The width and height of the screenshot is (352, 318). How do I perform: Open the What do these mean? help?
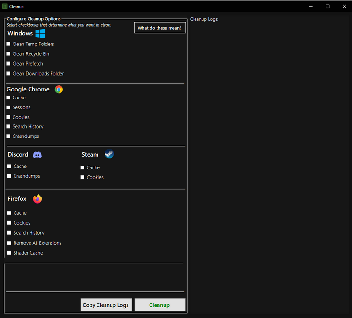[x=160, y=28]
